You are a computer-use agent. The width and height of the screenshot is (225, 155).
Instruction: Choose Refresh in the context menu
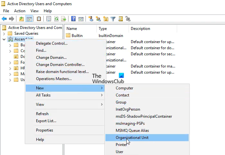point(65,114)
